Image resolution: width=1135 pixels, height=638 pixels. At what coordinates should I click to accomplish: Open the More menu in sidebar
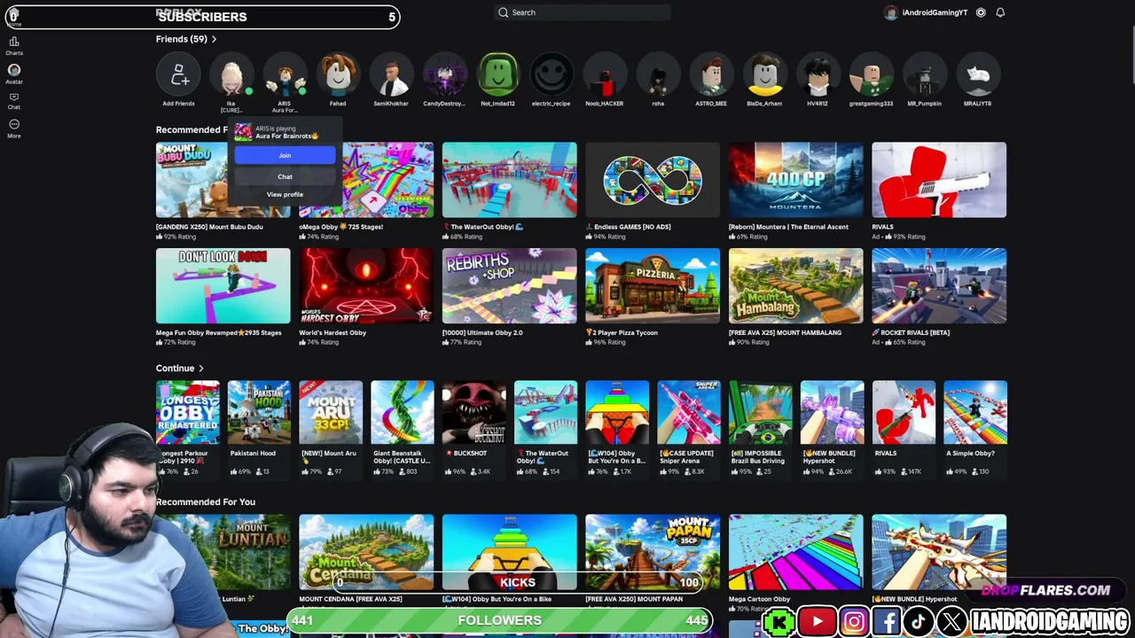pos(14,128)
